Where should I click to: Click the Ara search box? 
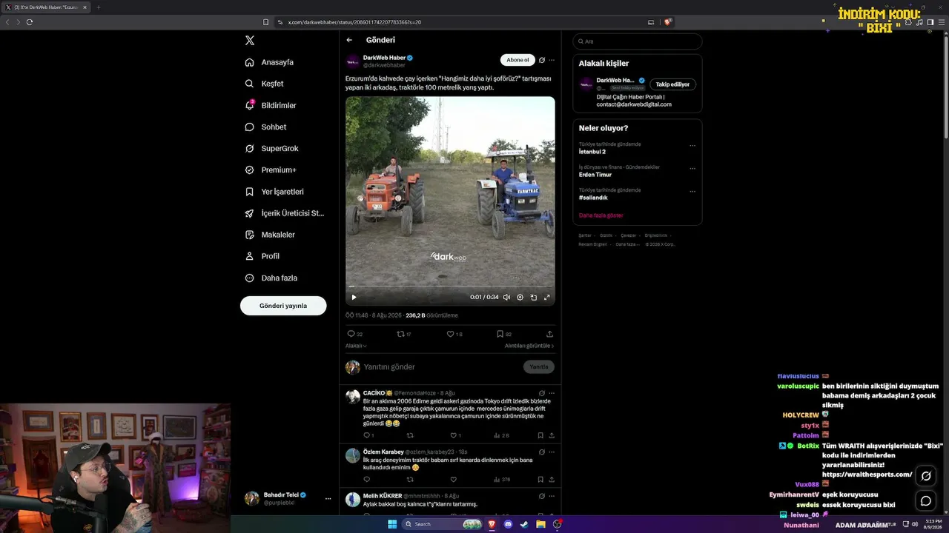coord(638,41)
